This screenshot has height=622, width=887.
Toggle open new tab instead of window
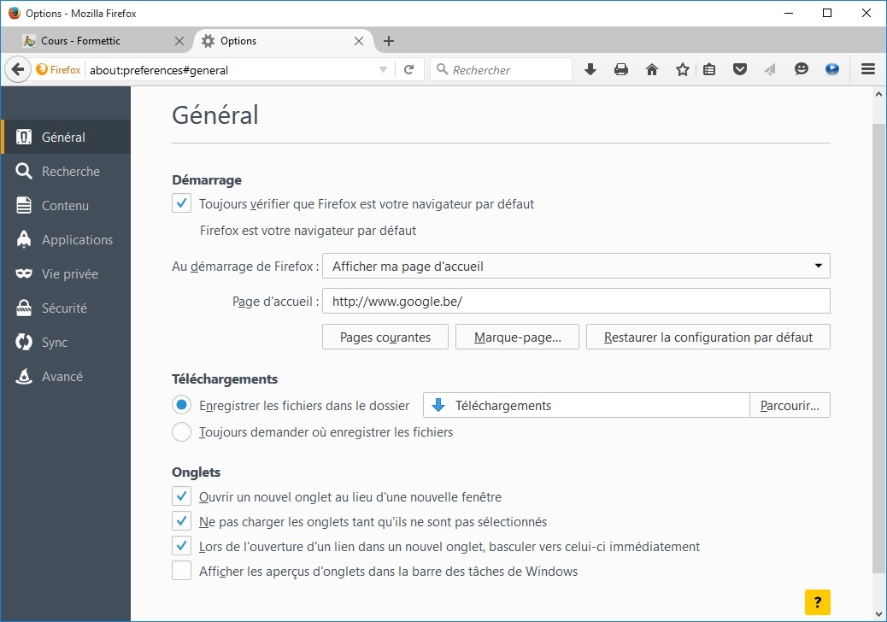181,496
